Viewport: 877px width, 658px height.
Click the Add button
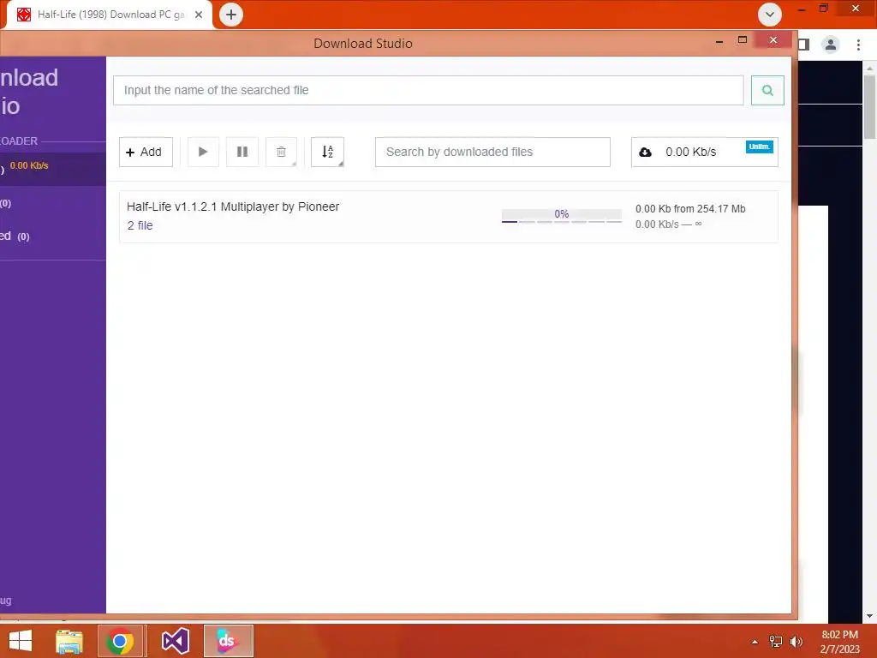[146, 152]
